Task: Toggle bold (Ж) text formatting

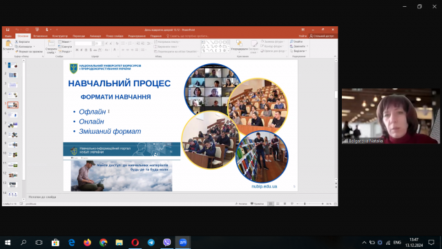Action: (77, 50)
